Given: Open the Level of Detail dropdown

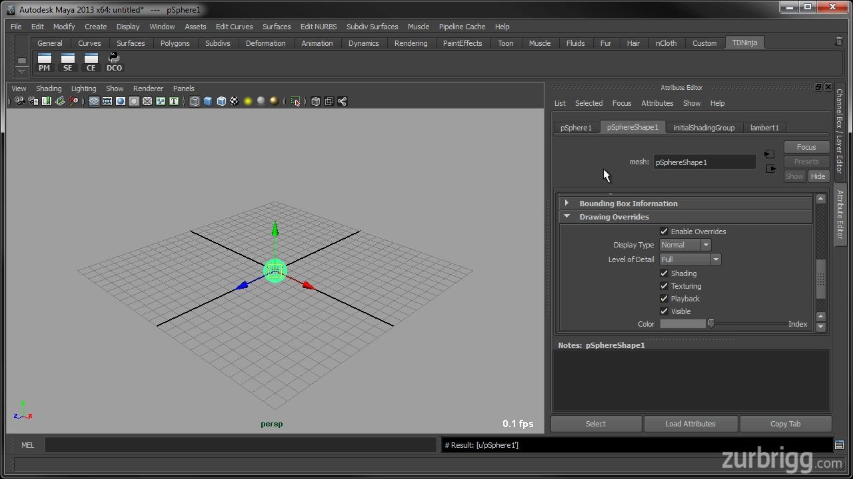Looking at the screenshot, I should (690, 259).
